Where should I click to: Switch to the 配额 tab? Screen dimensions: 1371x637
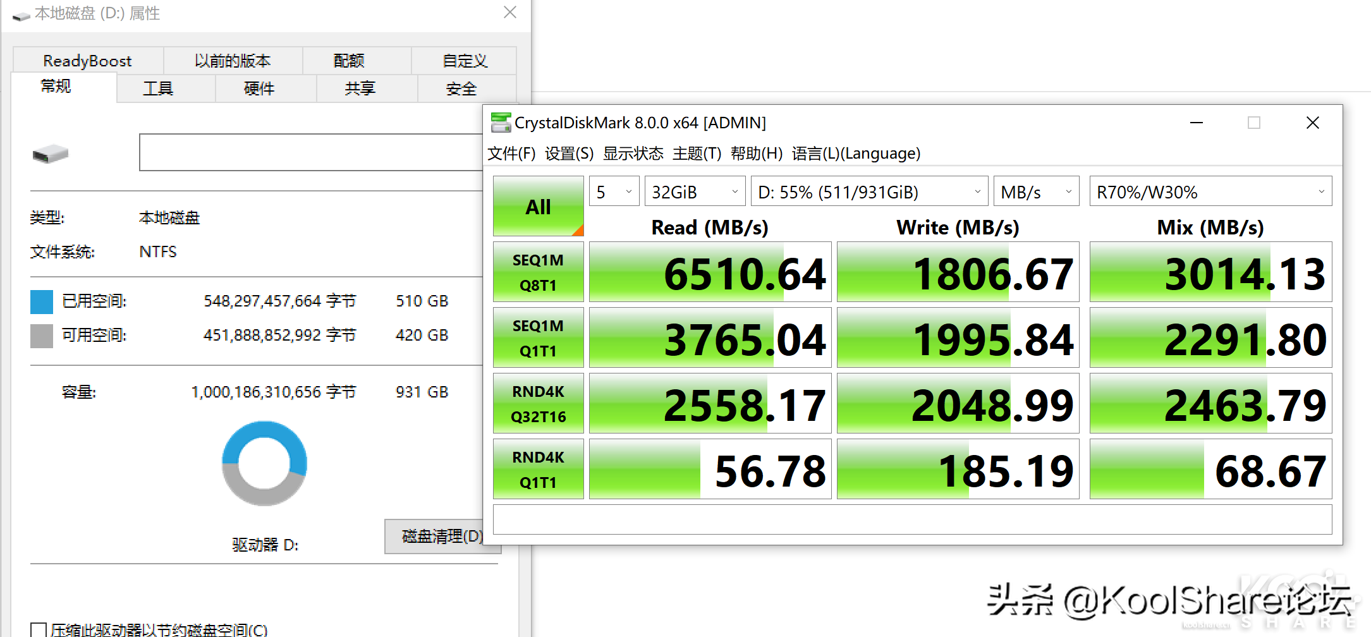pyautogui.click(x=356, y=61)
